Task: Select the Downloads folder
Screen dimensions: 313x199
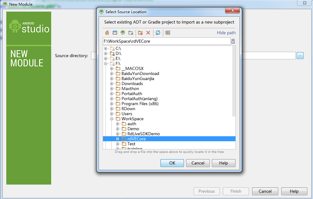Action: (132, 83)
